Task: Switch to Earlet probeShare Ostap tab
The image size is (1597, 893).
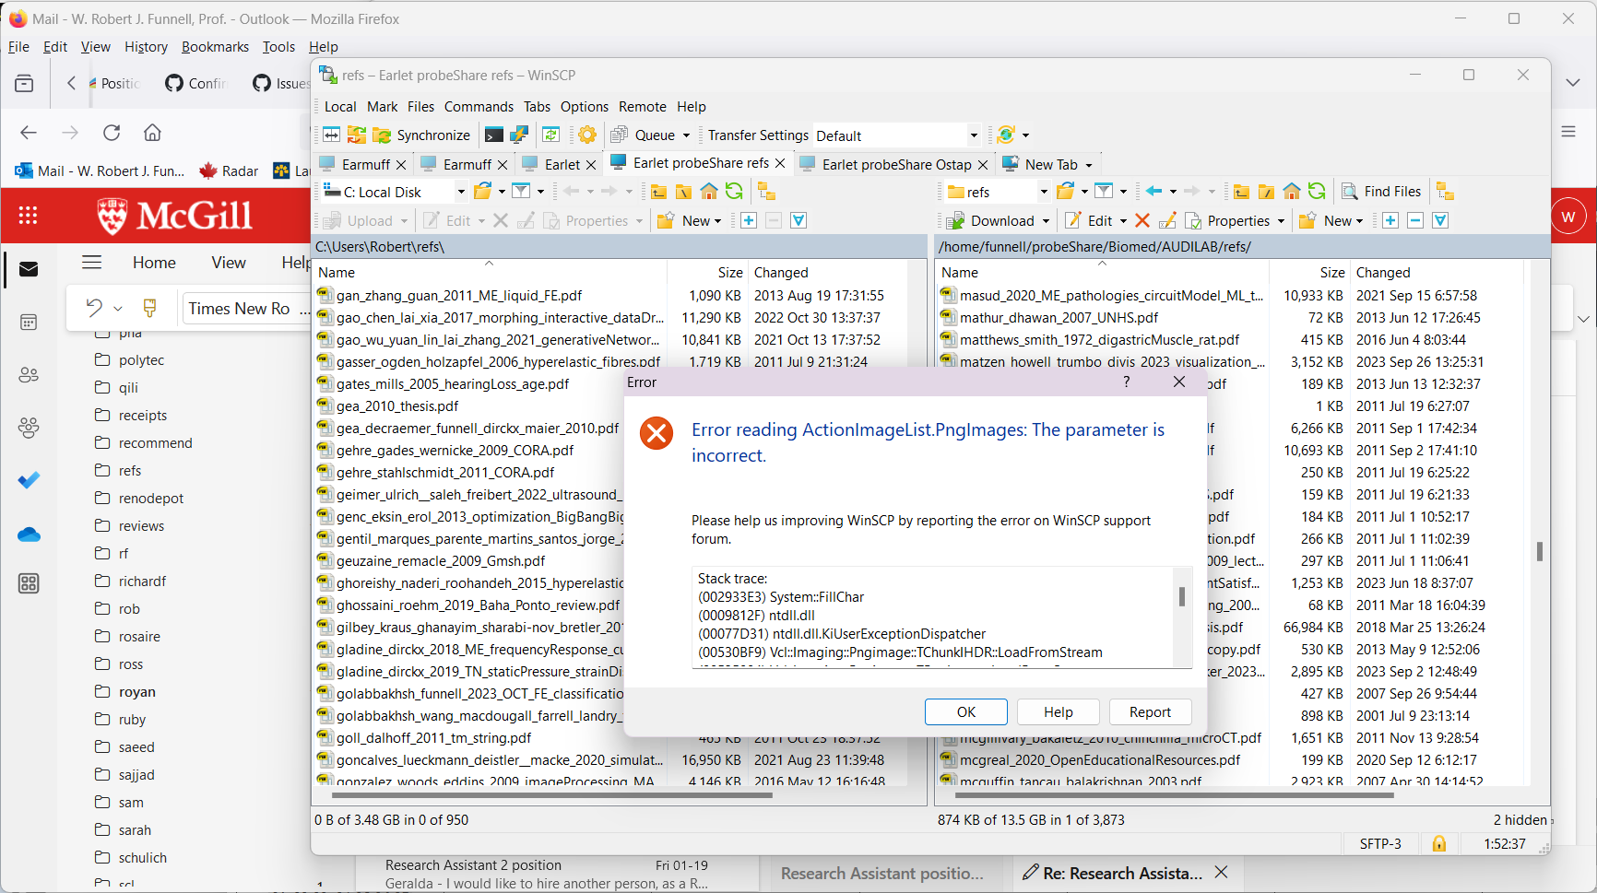Action: 893,164
